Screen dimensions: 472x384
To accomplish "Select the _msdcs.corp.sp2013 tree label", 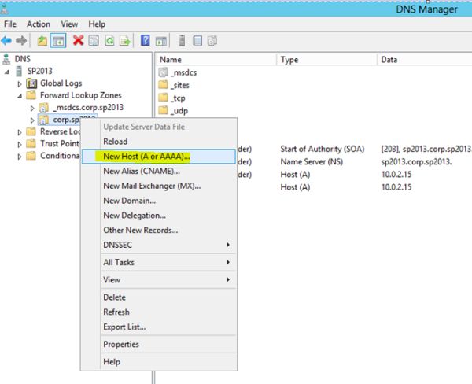I will tap(88, 107).
